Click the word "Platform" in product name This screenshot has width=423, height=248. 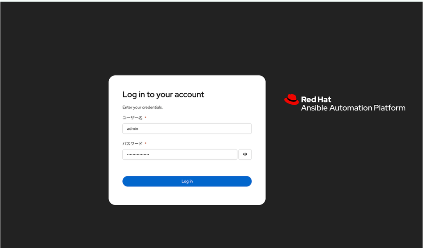point(389,108)
